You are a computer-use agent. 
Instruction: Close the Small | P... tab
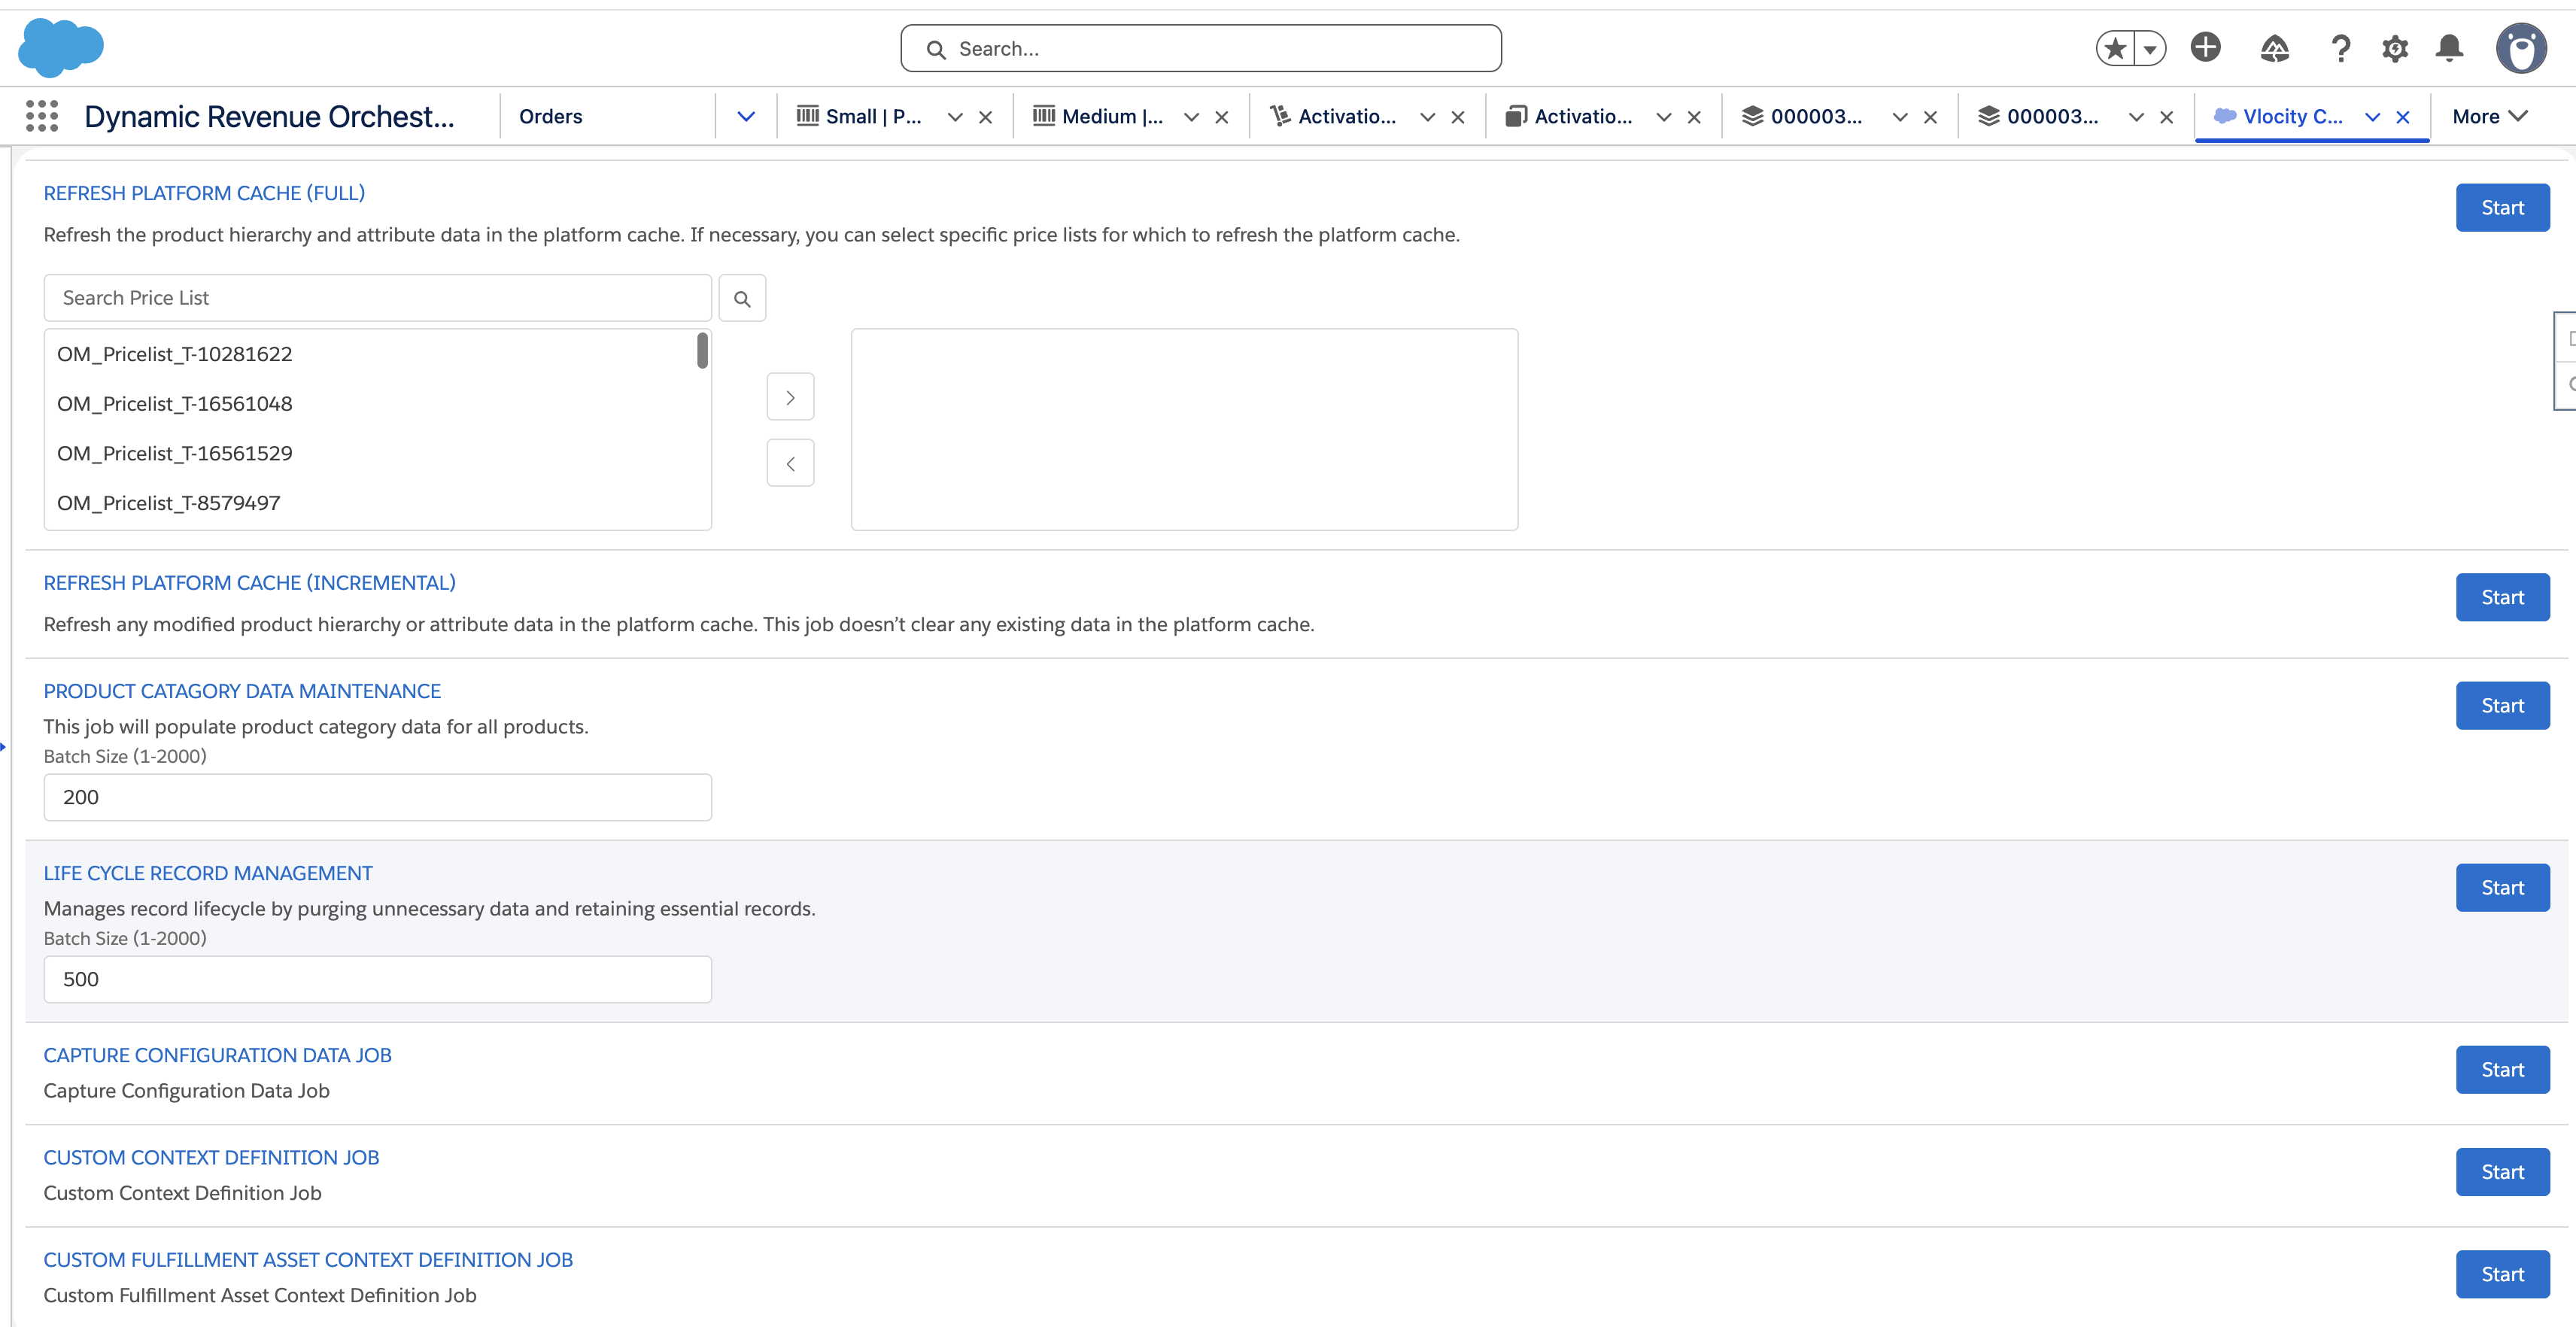pos(985,117)
